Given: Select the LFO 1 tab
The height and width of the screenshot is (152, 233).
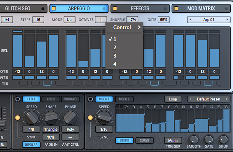Looking at the screenshot, I should tap(32, 99).
